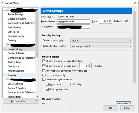Open Composition & Addressing under the third account

point(21,92)
